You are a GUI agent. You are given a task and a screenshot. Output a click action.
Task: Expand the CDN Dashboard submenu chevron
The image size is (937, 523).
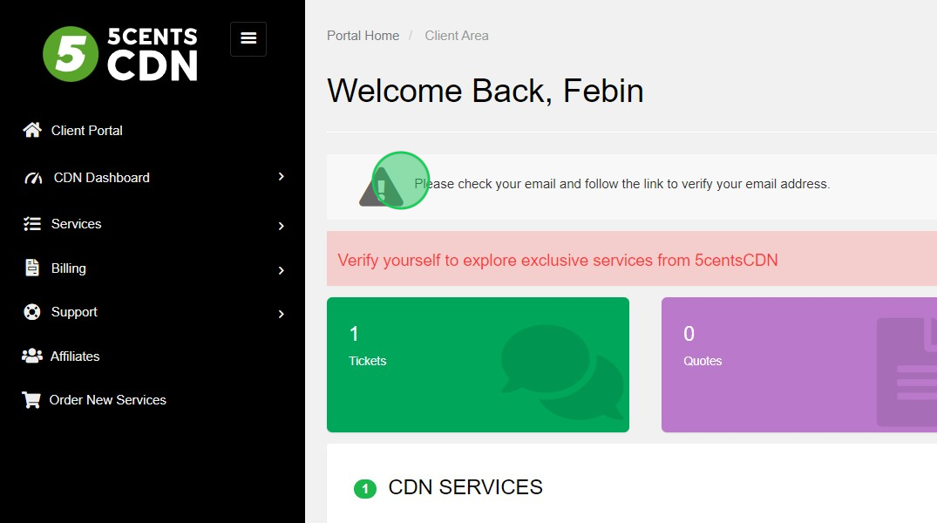[281, 176]
